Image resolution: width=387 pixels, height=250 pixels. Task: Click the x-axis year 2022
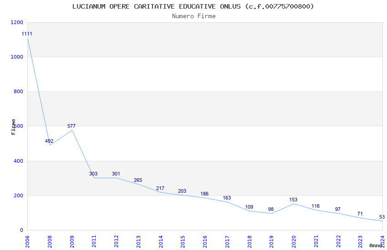point(338,241)
